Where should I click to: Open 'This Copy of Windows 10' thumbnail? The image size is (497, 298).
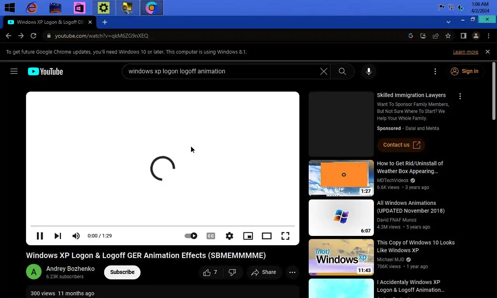point(341,257)
